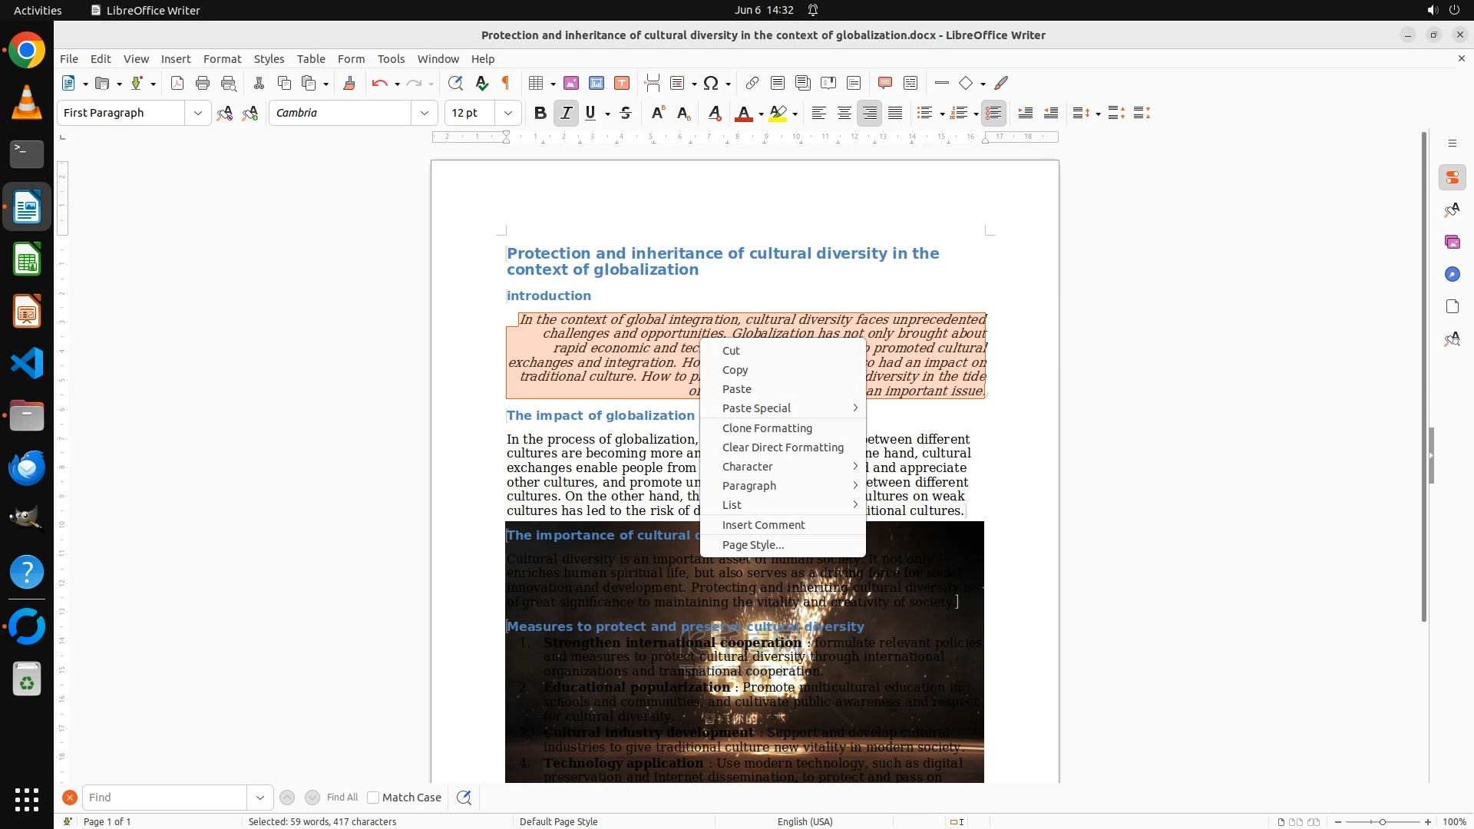Click the Justified alignment icon

tap(895, 113)
